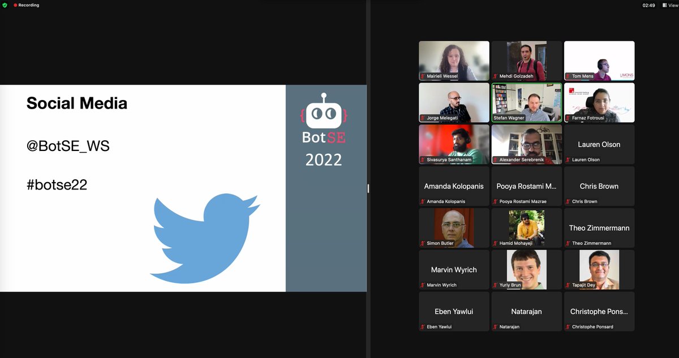Select Yuriy Brun's video tile
The image size is (679, 358).
click(x=527, y=270)
